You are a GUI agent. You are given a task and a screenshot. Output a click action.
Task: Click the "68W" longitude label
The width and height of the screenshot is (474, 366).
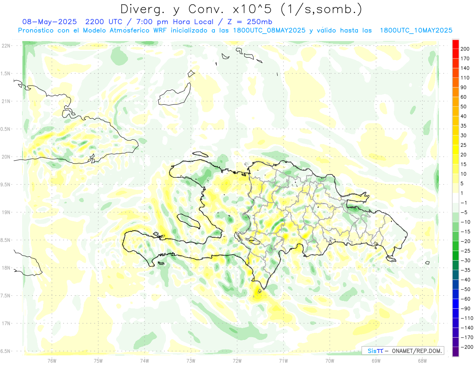click(x=422, y=360)
